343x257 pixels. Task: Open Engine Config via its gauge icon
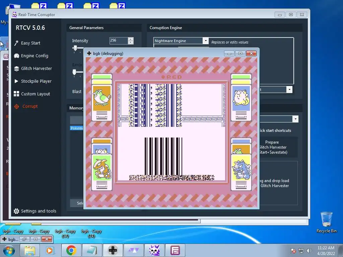[x=16, y=56]
